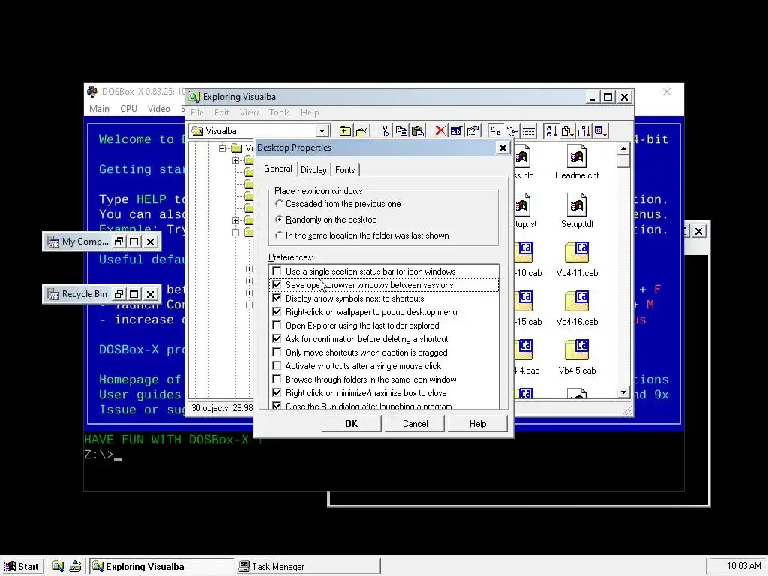Enable single section status bar checkbox

point(277,271)
